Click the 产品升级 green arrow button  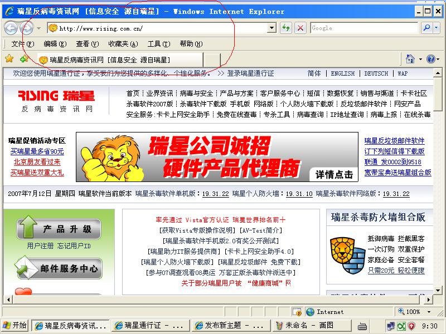point(59,228)
